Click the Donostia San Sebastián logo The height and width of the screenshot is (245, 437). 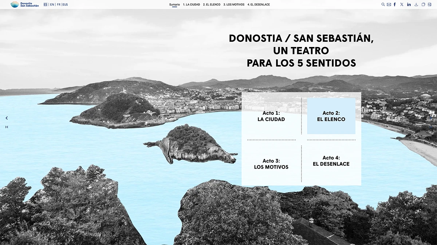click(x=25, y=4)
